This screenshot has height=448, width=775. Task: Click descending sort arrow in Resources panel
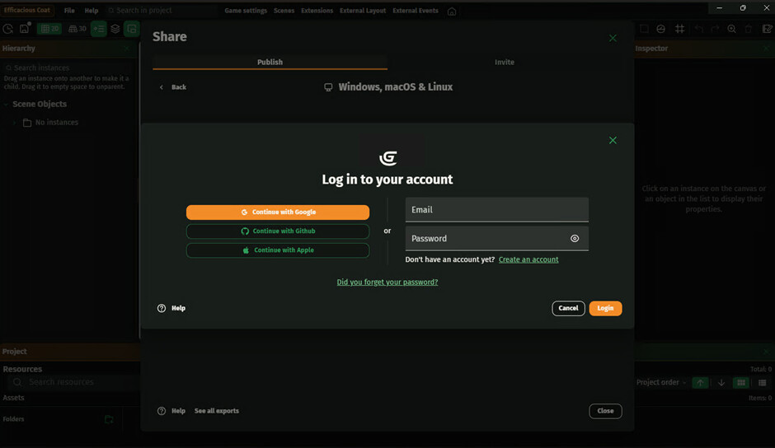coord(721,383)
